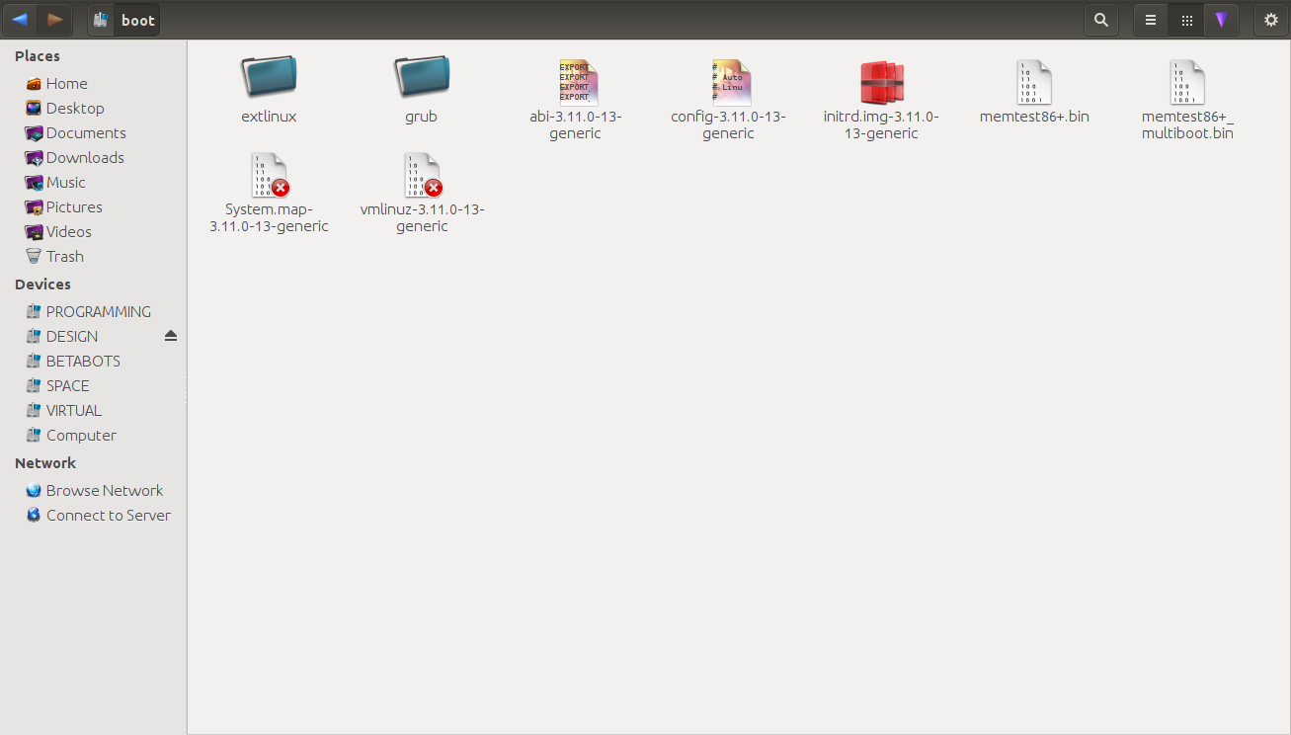The width and height of the screenshot is (1291, 735).
Task: Open the gear settings menu
Action: [1270, 20]
